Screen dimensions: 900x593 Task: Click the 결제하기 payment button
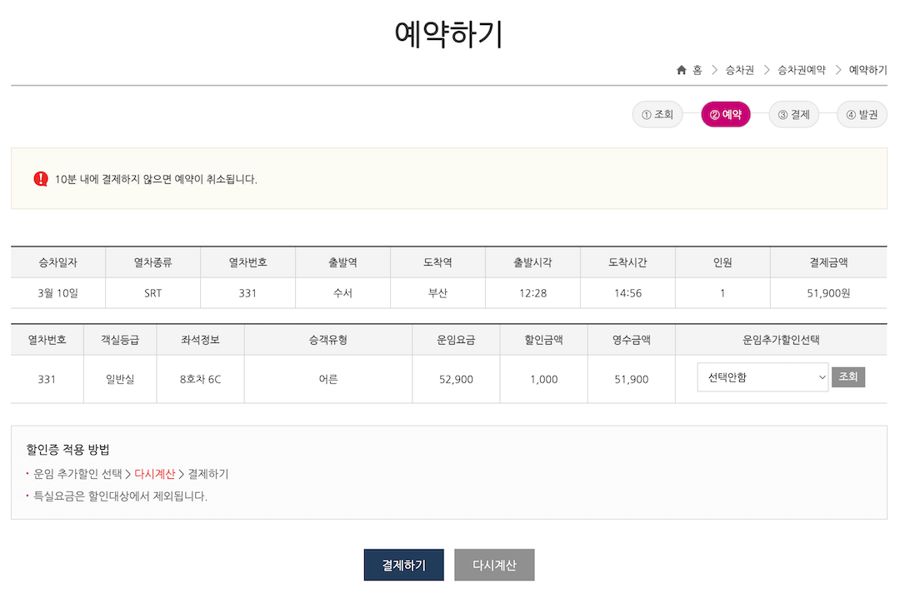(404, 565)
